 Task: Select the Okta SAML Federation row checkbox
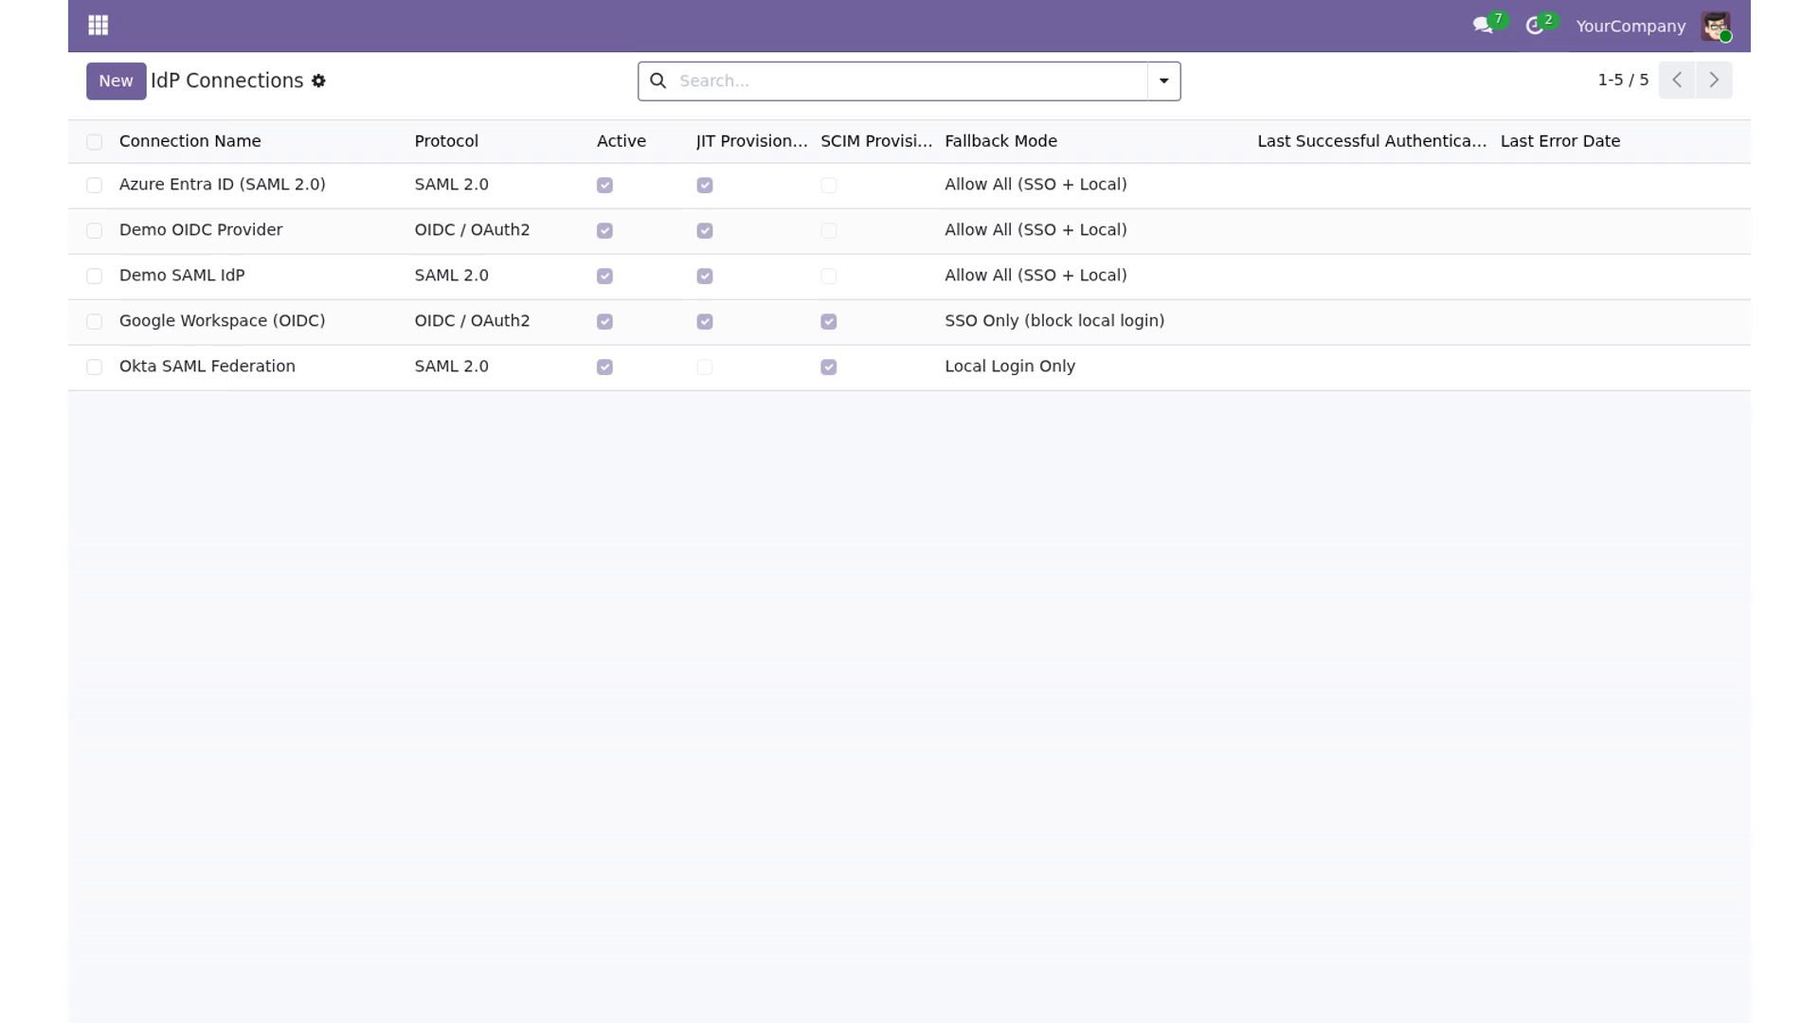[94, 368]
